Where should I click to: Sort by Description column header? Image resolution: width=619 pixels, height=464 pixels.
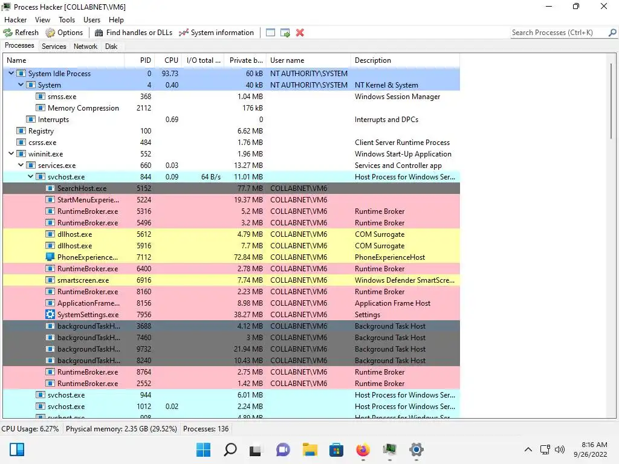[x=405, y=60]
